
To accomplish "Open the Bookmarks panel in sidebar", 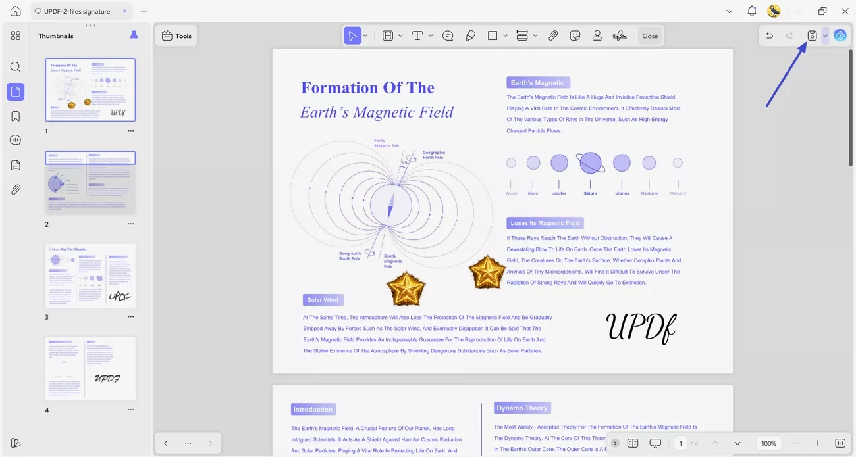I will (x=15, y=116).
